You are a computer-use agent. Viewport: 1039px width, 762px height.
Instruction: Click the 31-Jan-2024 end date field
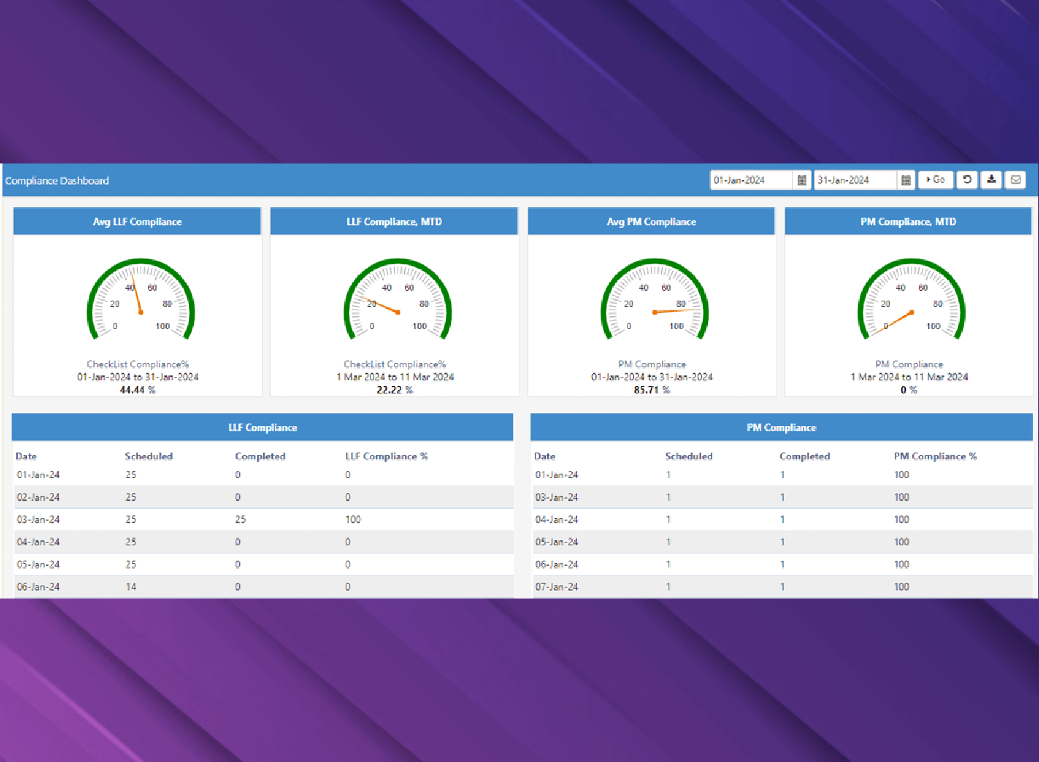point(855,180)
